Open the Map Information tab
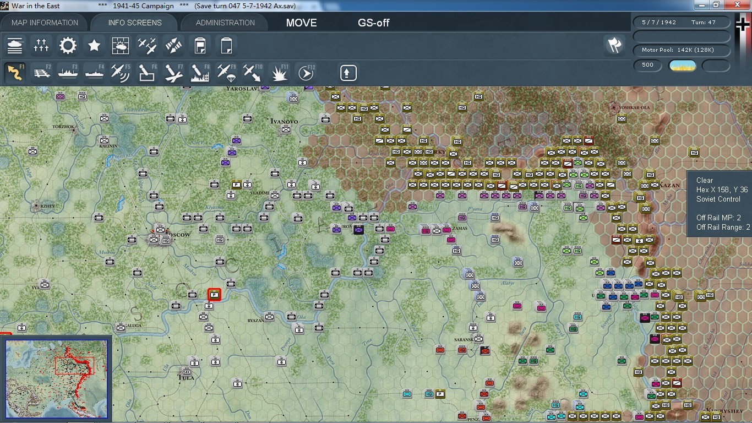Viewport: 752px width, 423px height. tap(45, 23)
